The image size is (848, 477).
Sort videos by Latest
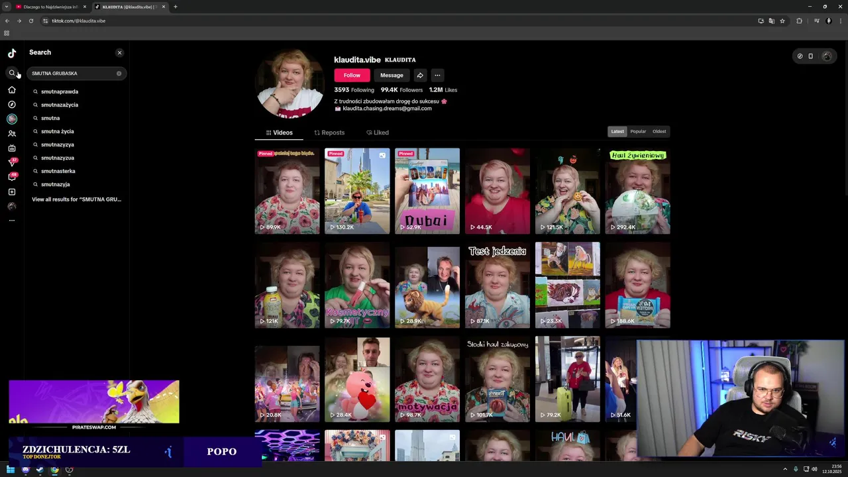click(617, 131)
